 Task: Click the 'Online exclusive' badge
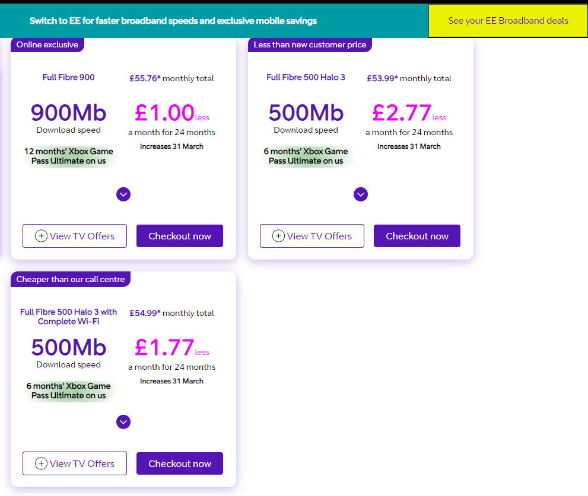pos(47,44)
